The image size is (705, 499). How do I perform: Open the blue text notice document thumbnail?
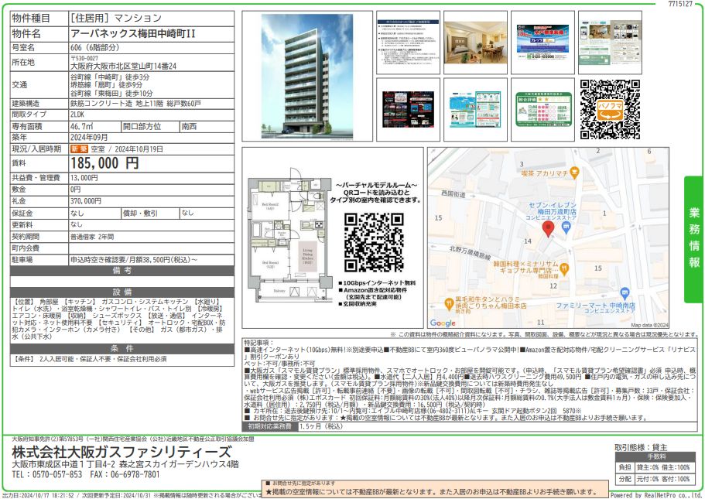click(408, 43)
